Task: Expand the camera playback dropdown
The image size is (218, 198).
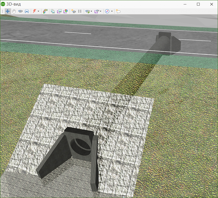Action: (91, 11)
